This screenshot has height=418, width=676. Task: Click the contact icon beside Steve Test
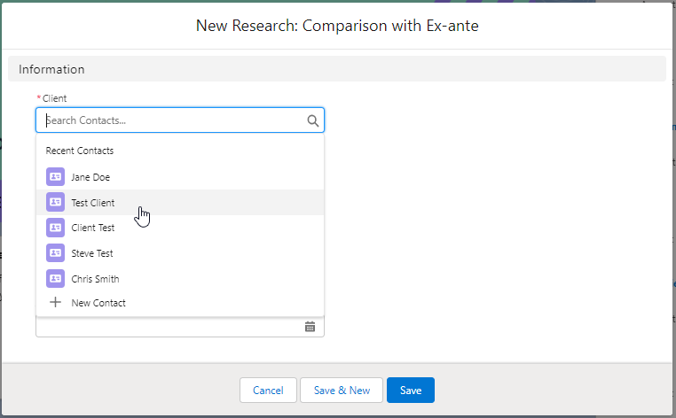[x=55, y=253]
